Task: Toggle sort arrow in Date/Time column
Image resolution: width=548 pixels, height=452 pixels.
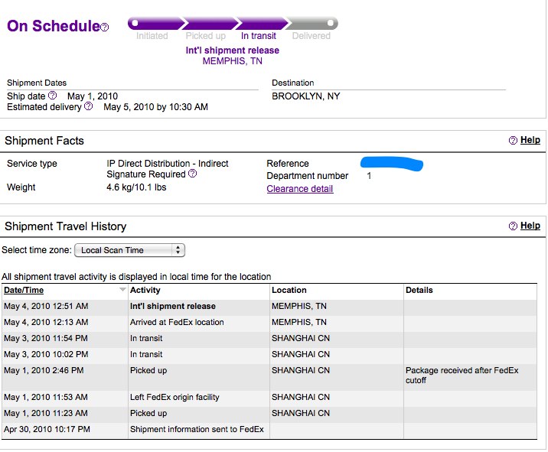Action: (122, 289)
